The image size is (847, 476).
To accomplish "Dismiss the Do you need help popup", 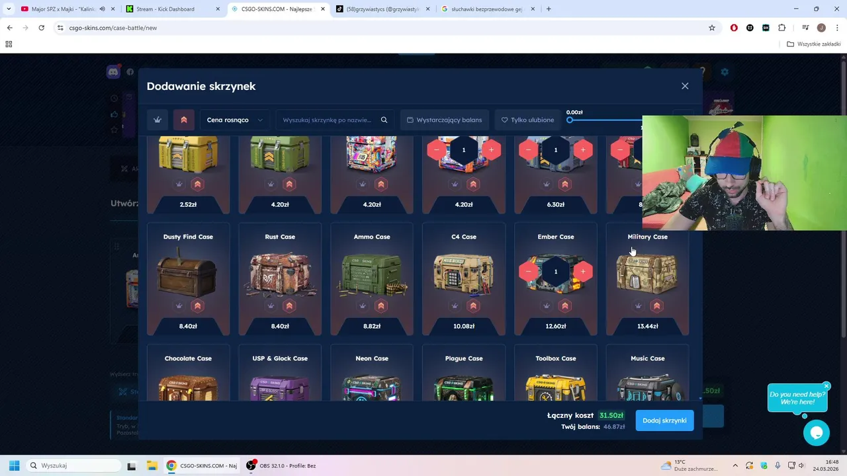I will coord(826,386).
